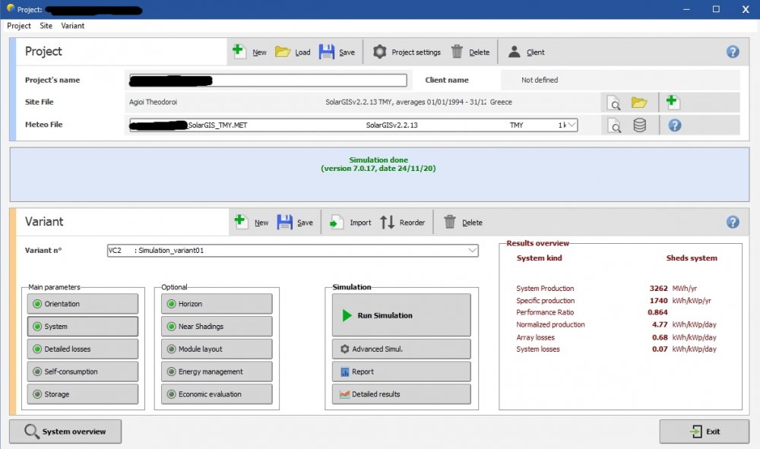
Task: Expand the Variant n° dropdown
Action: (x=472, y=251)
